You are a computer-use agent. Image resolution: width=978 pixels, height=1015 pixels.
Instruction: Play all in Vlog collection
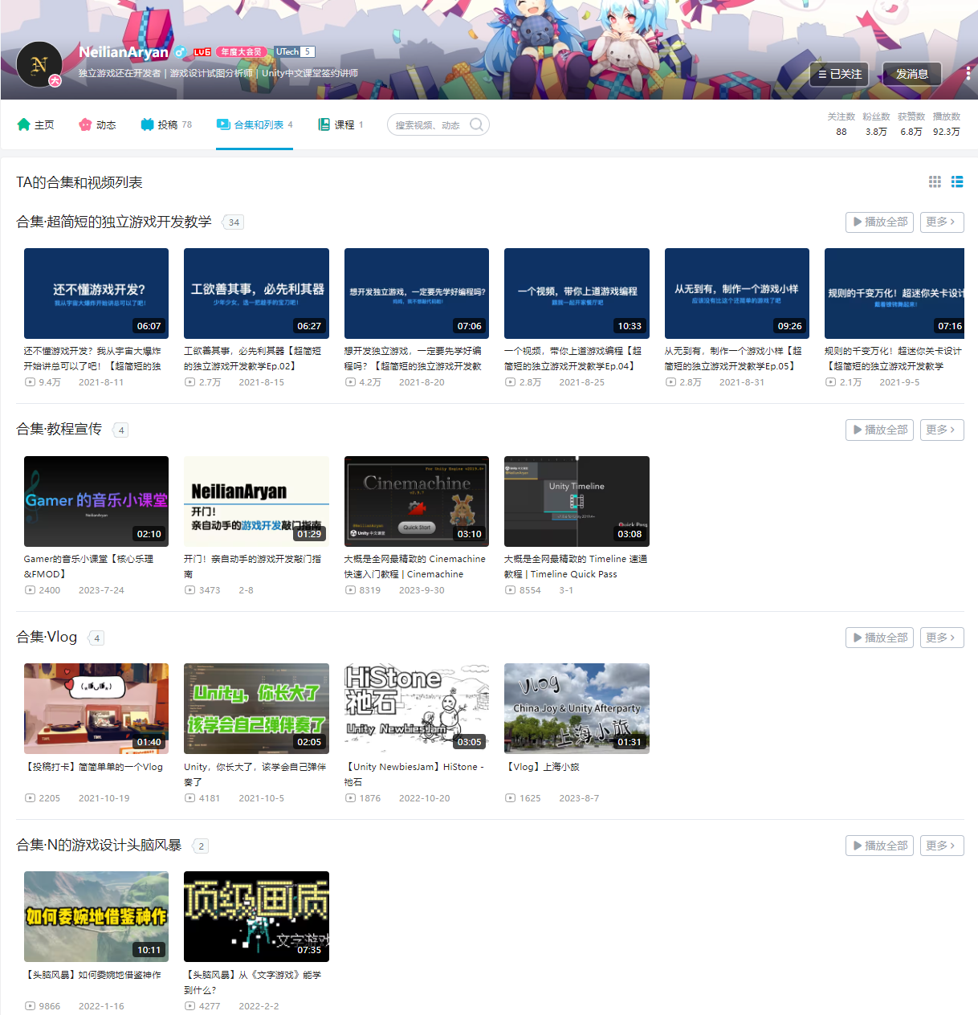point(880,638)
